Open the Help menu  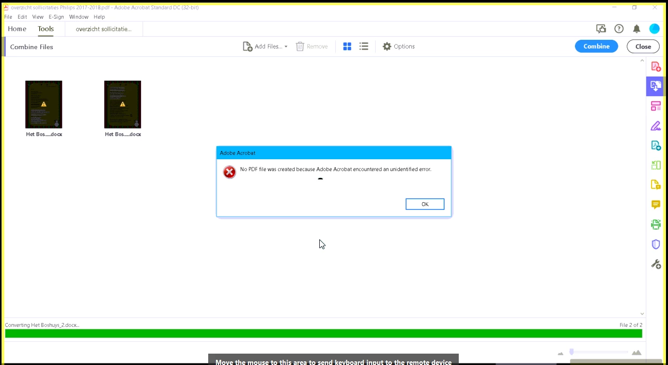(x=99, y=17)
